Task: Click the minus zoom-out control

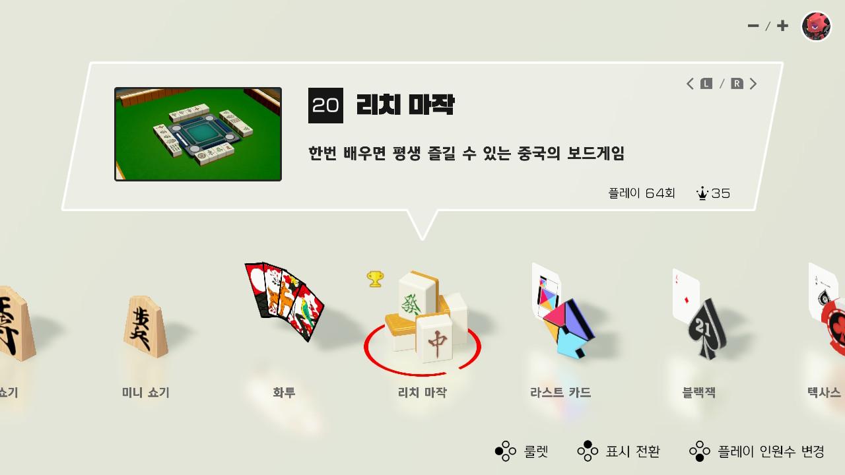Action: [753, 26]
